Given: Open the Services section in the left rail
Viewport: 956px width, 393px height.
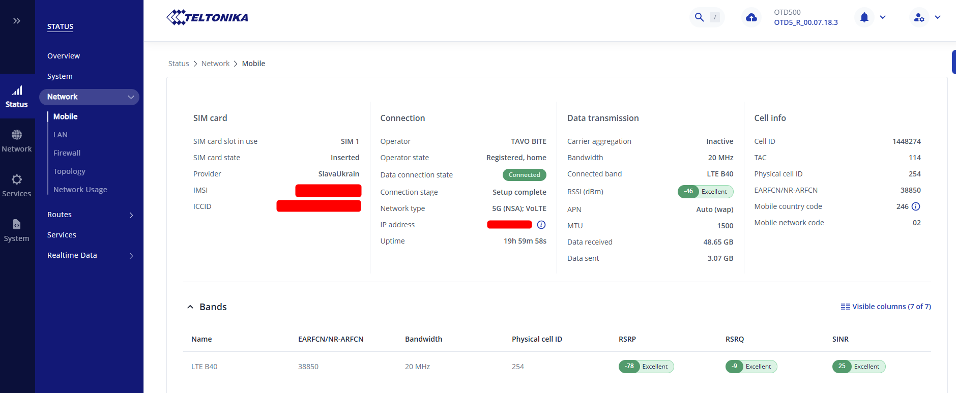Looking at the screenshot, I should pyautogui.click(x=17, y=186).
